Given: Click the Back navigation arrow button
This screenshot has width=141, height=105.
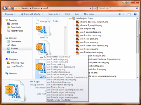Looking at the screenshot, I should tap(5, 8).
